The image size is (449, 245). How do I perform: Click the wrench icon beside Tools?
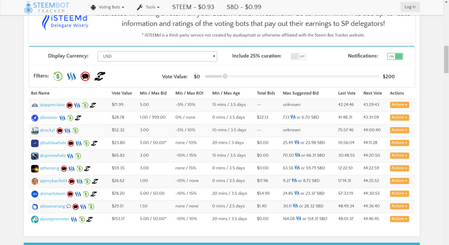(140, 7)
